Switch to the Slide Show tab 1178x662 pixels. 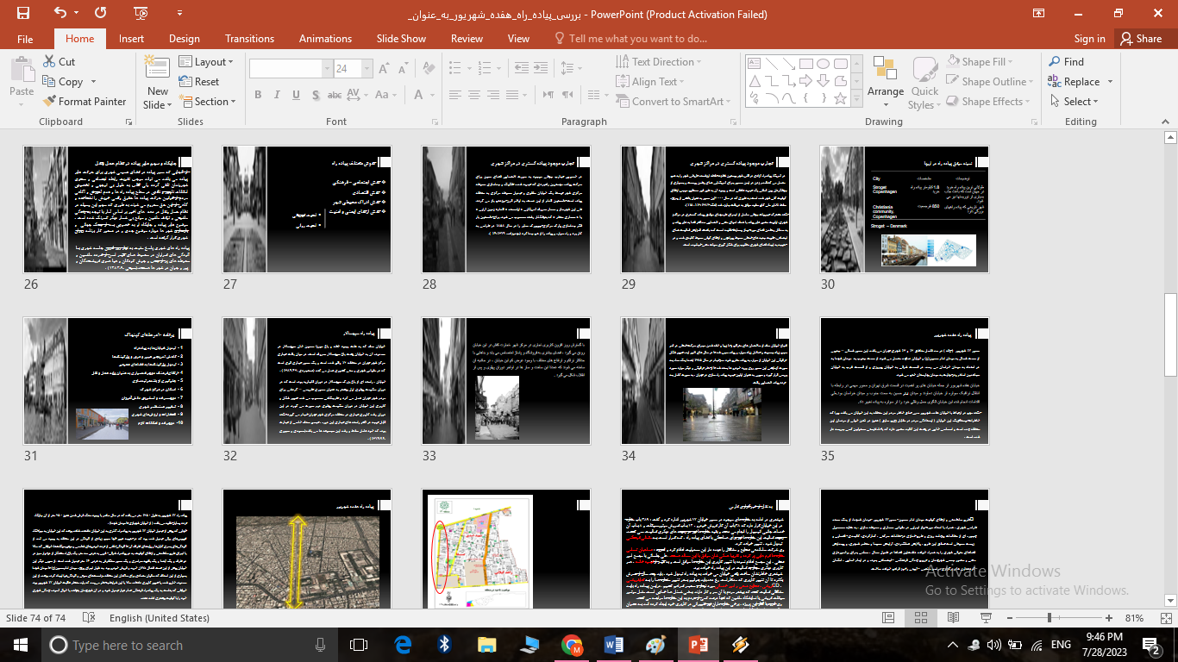[401, 39]
